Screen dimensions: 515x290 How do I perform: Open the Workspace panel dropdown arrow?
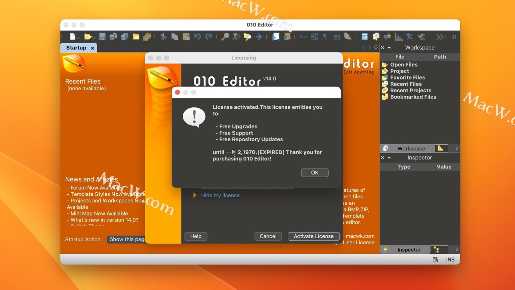(389, 48)
